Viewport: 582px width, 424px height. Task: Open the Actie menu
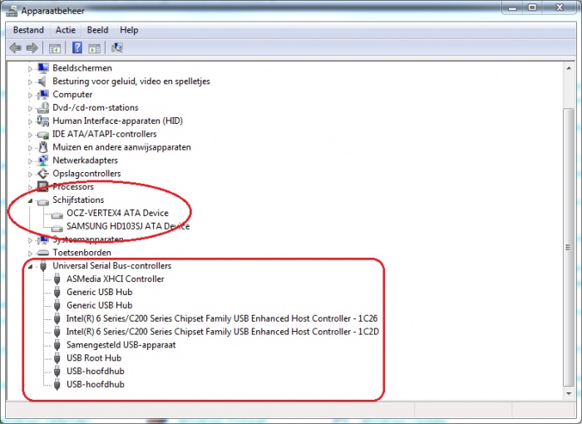[66, 30]
